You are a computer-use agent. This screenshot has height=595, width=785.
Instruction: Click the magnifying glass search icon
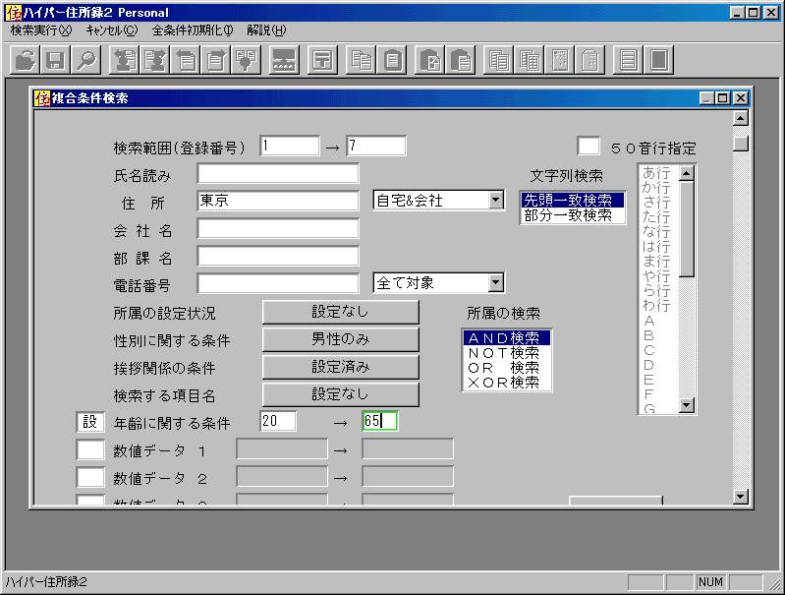pyautogui.click(x=85, y=60)
